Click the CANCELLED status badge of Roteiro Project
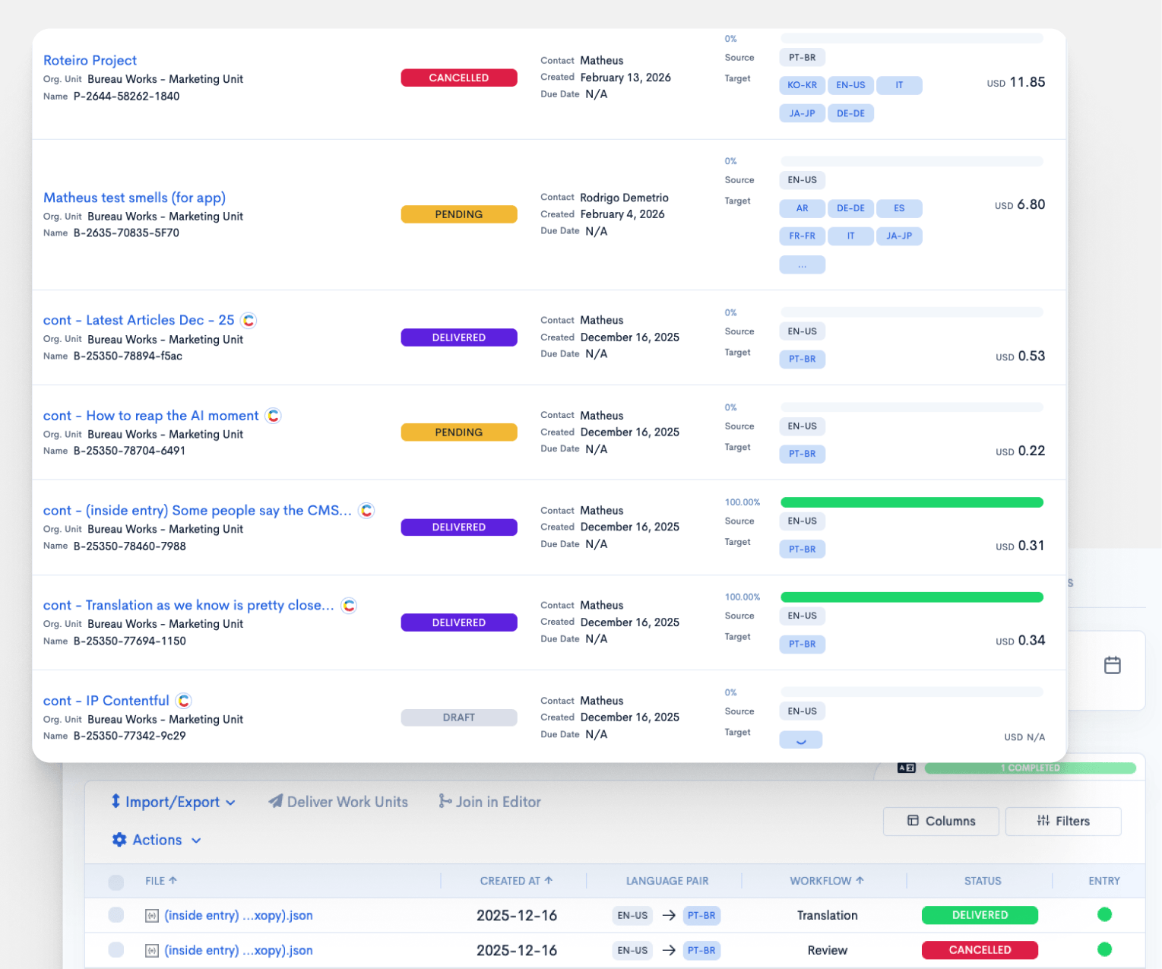This screenshot has height=969, width=1162. (459, 78)
